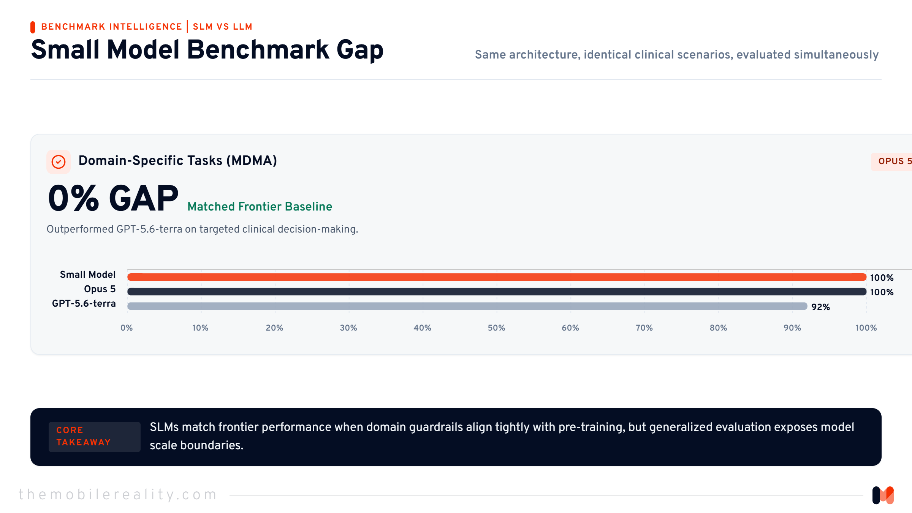
Task: Click the 100% axis tick label
Action: (x=866, y=328)
